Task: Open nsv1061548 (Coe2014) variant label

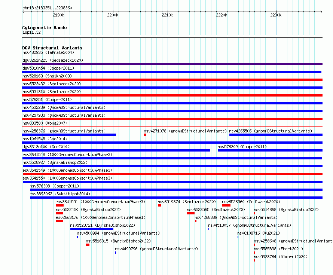Action: [45, 139]
